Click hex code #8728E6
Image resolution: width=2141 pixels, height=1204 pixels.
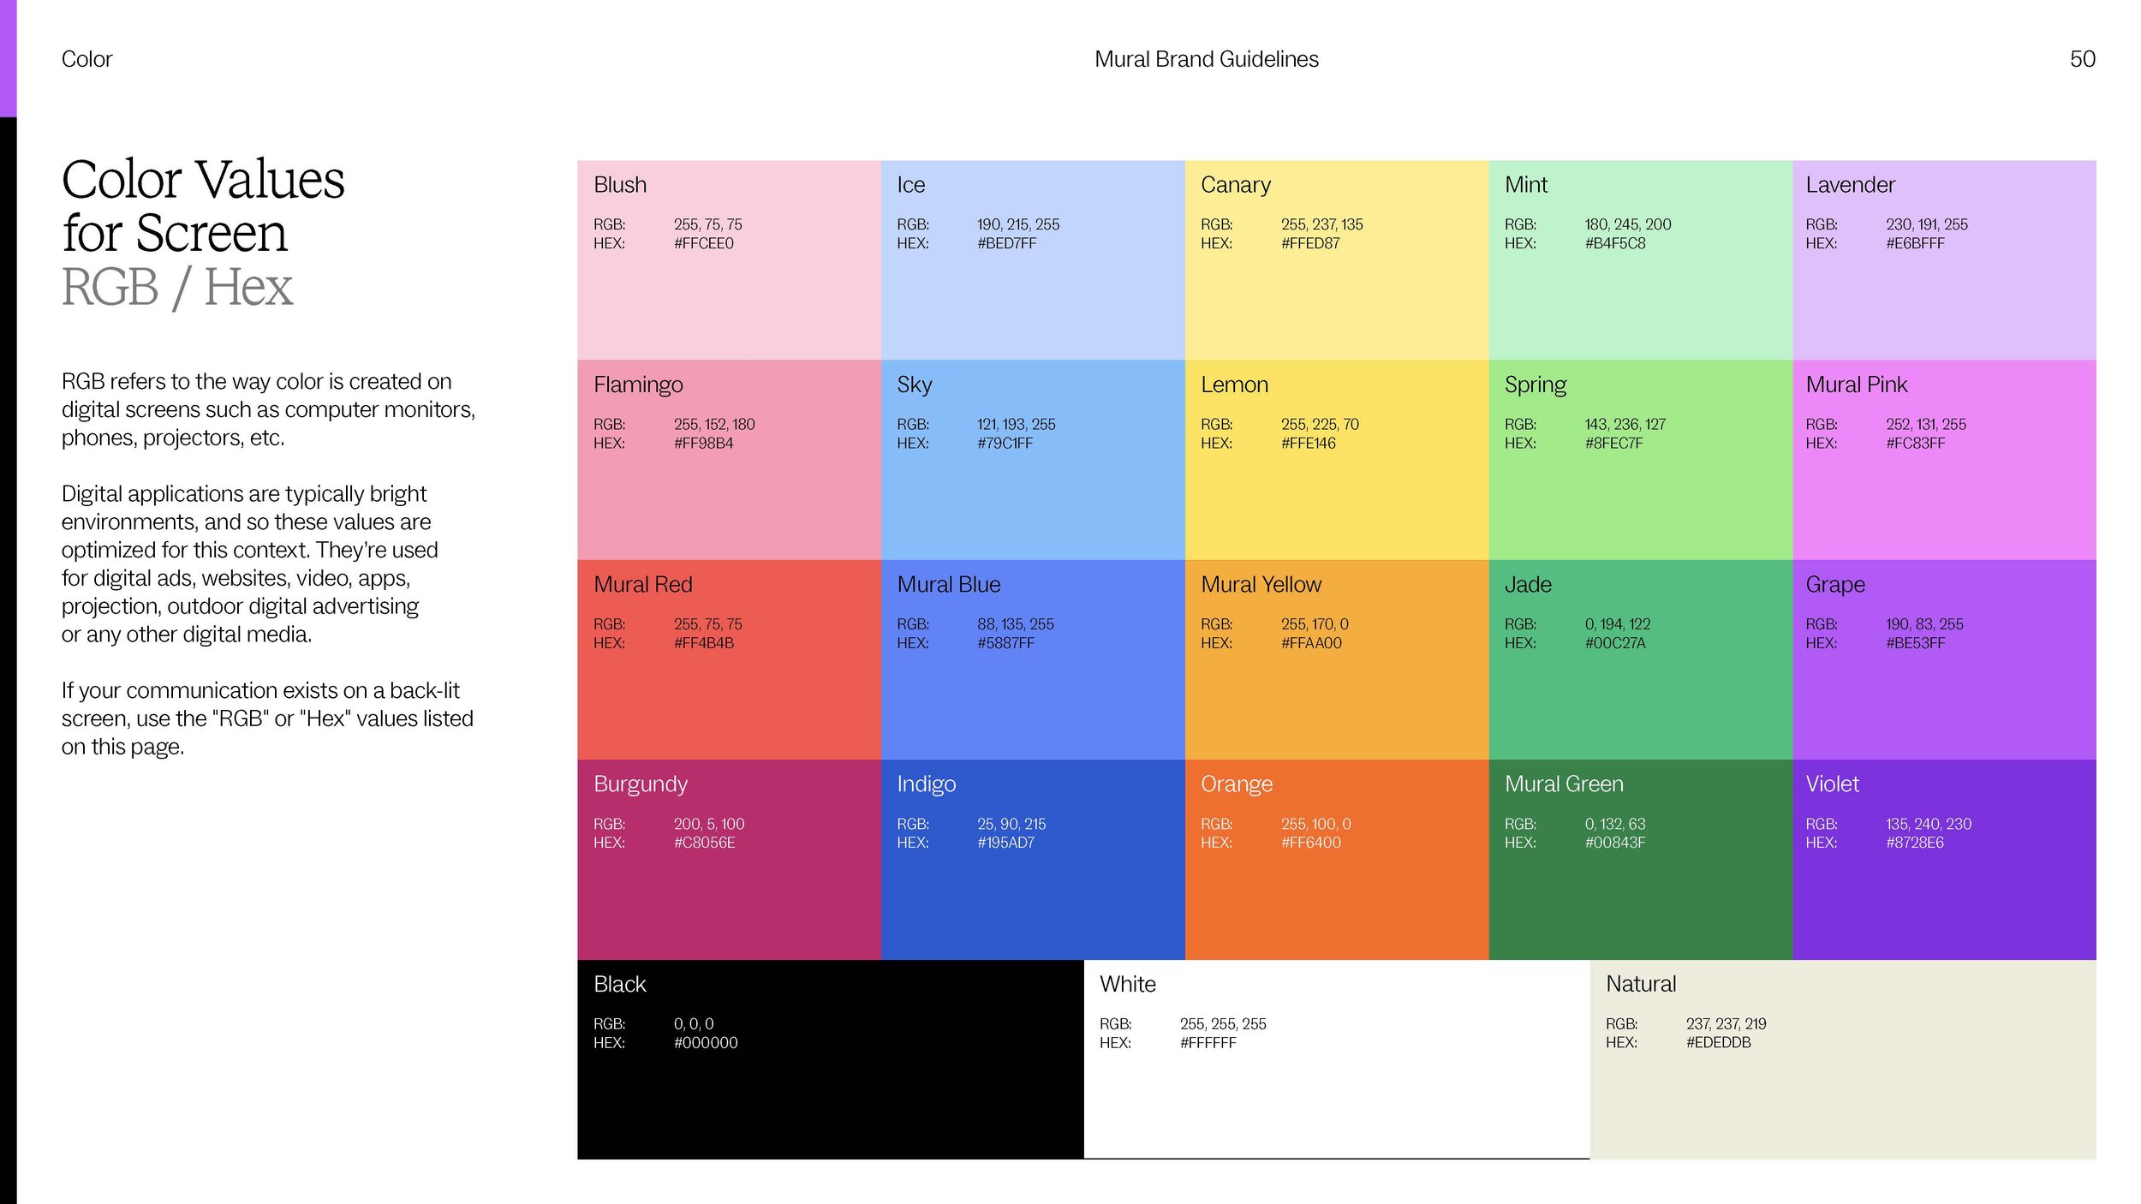click(1915, 843)
